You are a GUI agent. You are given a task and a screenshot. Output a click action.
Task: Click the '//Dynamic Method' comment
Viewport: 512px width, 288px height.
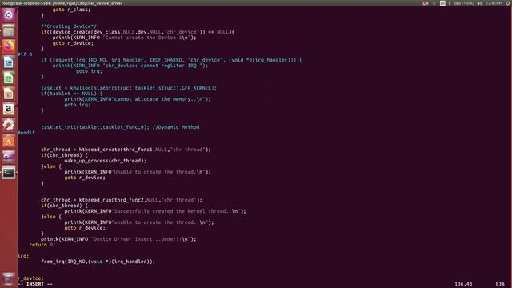point(176,127)
